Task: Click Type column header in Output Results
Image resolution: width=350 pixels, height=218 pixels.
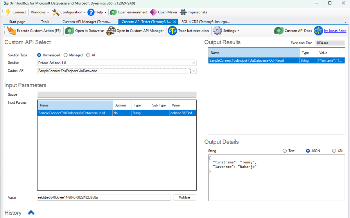Action: pyautogui.click(x=308, y=53)
